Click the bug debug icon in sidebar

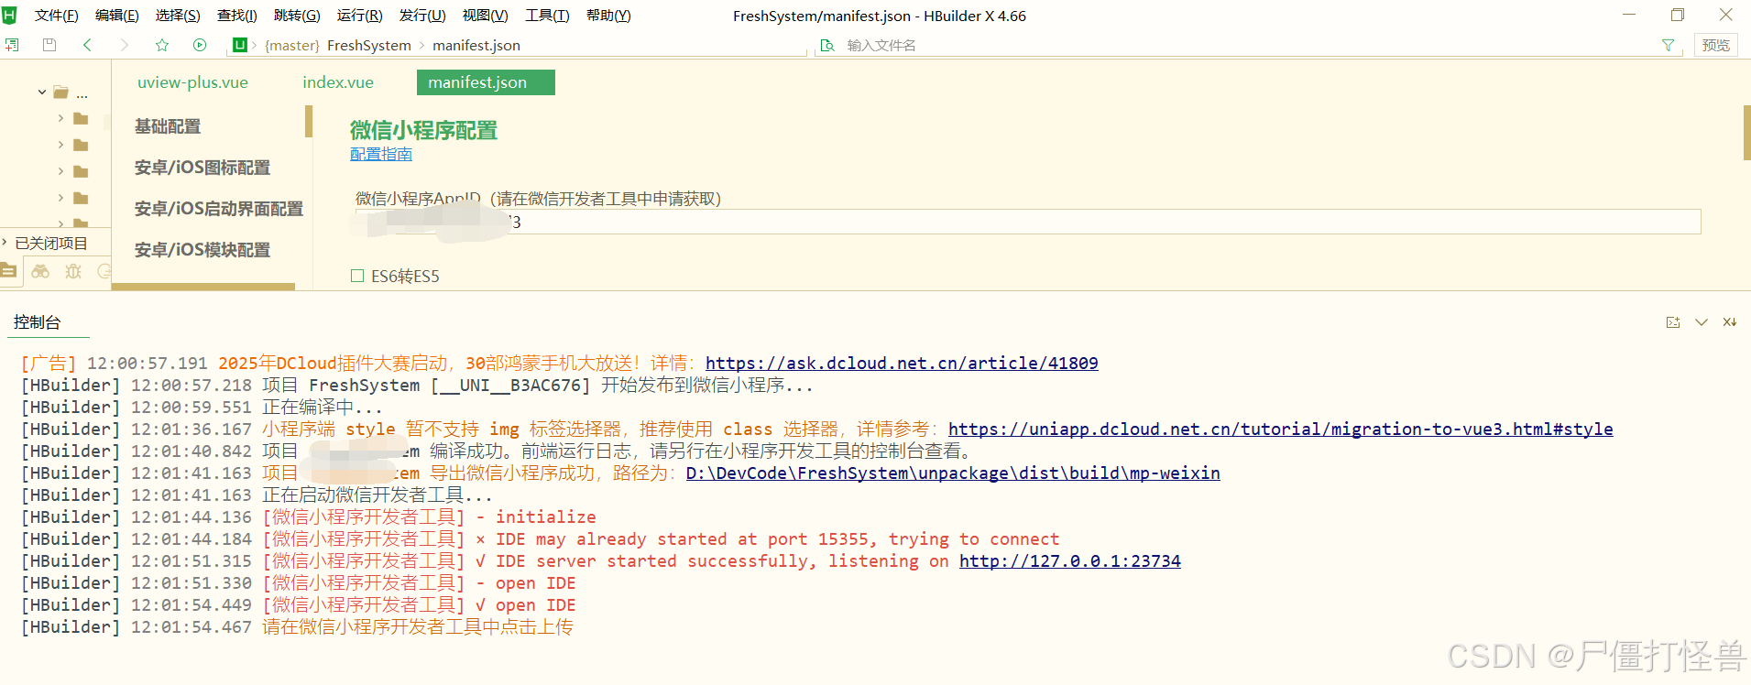(73, 271)
